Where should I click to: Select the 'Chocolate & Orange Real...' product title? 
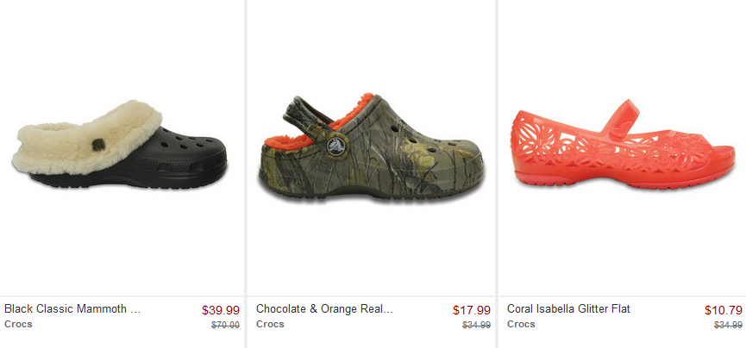point(324,309)
